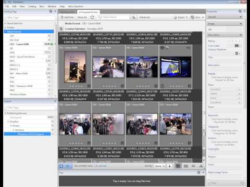This screenshot has height=187, width=250.
Task: Open the Sync dropdown arrow
Action: click(203, 17)
